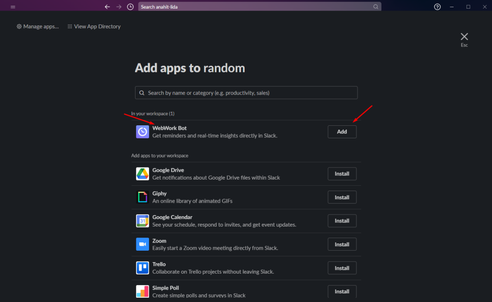Click the Google Drive app icon
Screen dimensions: 492x302
142,174
